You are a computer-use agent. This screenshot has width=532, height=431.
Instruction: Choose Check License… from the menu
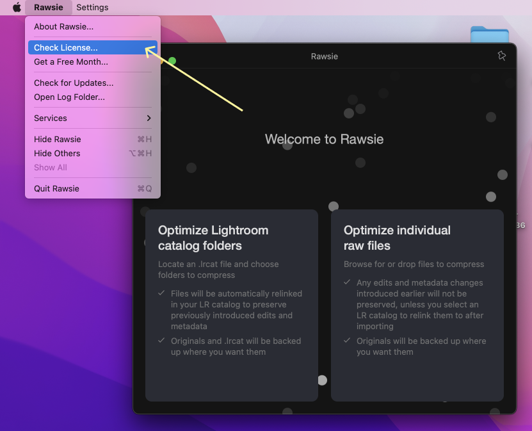pos(93,47)
